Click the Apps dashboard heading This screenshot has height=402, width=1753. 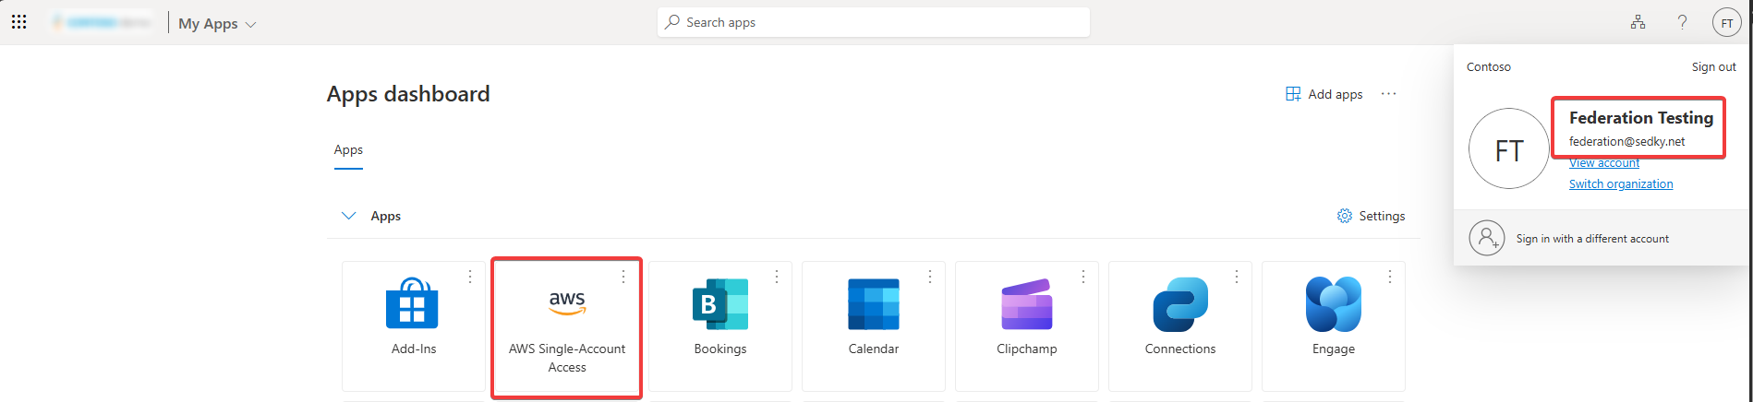tap(408, 94)
